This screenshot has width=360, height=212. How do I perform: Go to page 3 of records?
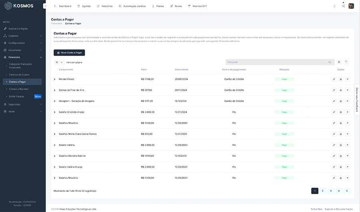pos(331,191)
